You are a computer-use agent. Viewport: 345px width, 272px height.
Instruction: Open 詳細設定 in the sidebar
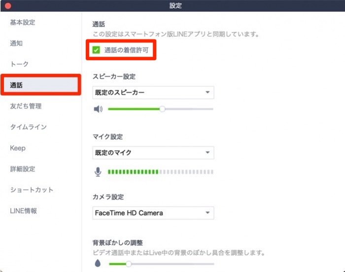pyautogui.click(x=23, y=169)
